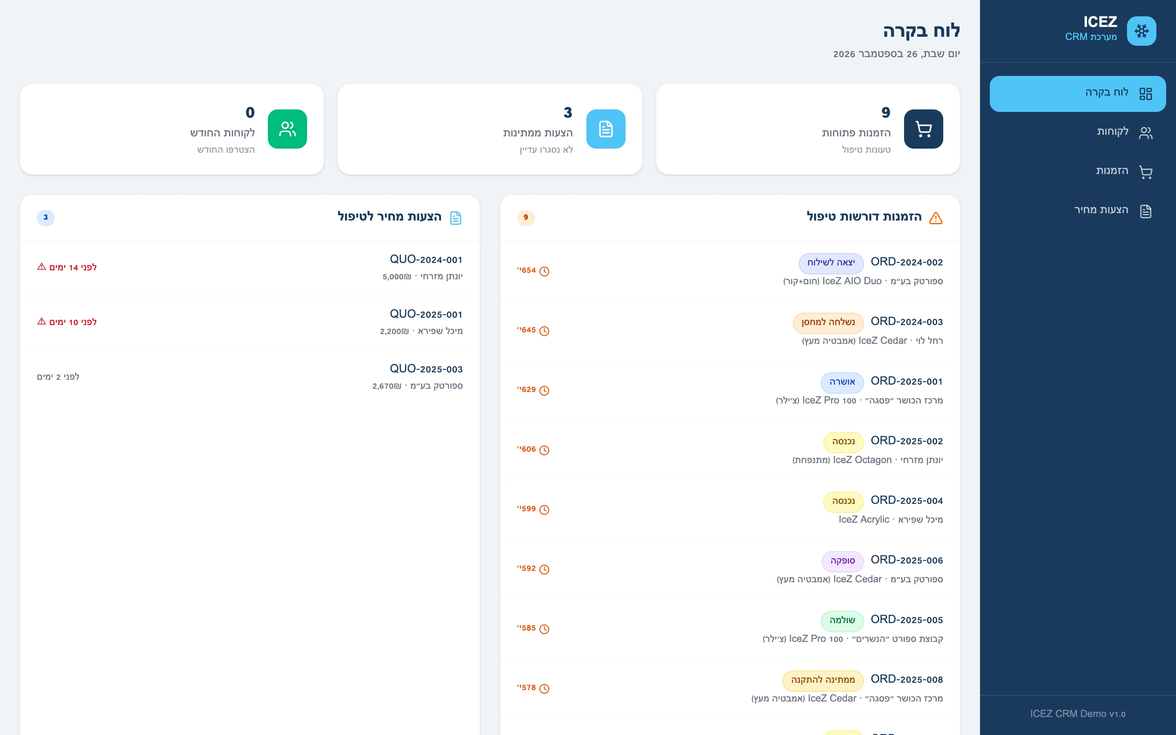Viewport: 1176px width, 735px height.
Task: Click the ICEZ snowflake logo icon
Action: pyautogui.click(x=1141, y=31)
